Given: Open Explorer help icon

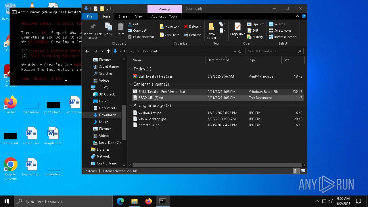Looking at the screenshot, I should 304,16.
